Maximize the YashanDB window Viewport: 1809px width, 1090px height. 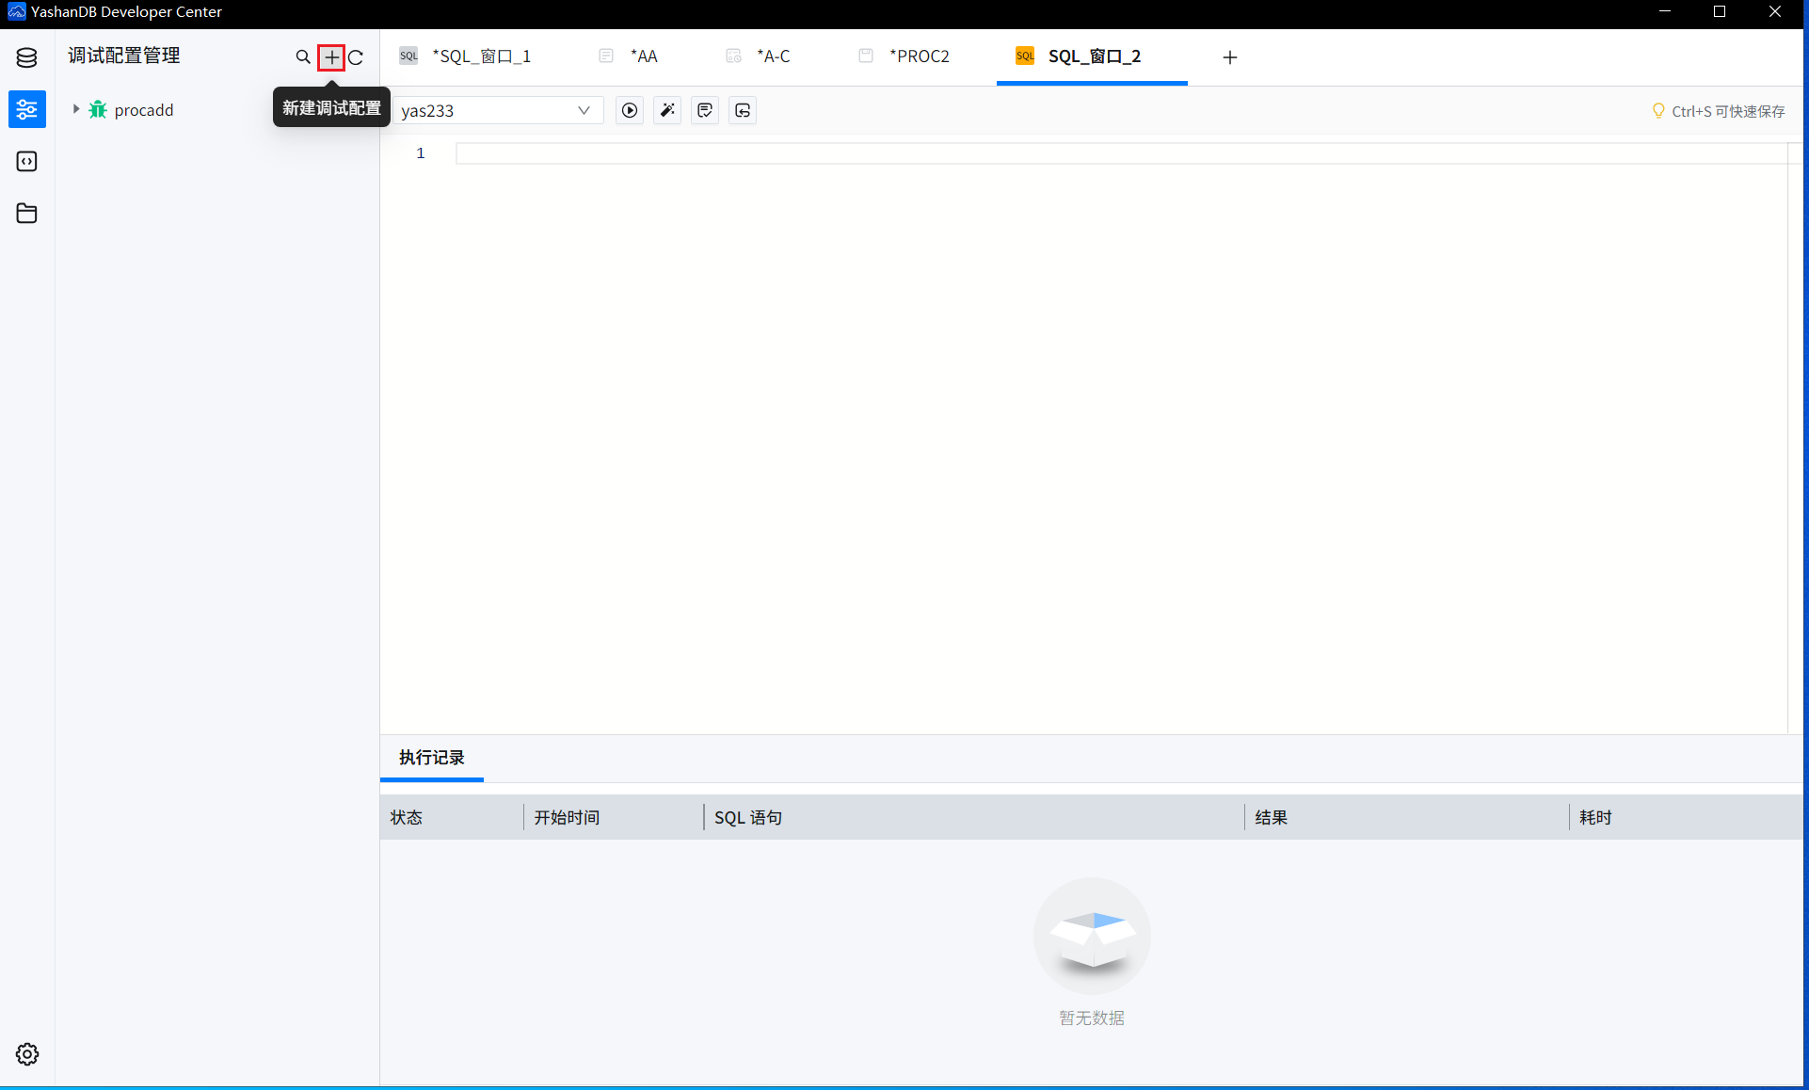(x=1720, y=11)
